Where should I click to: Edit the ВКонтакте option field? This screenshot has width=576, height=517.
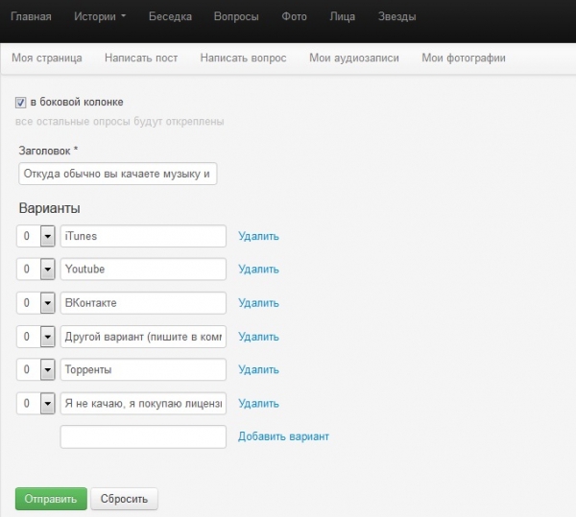coord(143,303)
